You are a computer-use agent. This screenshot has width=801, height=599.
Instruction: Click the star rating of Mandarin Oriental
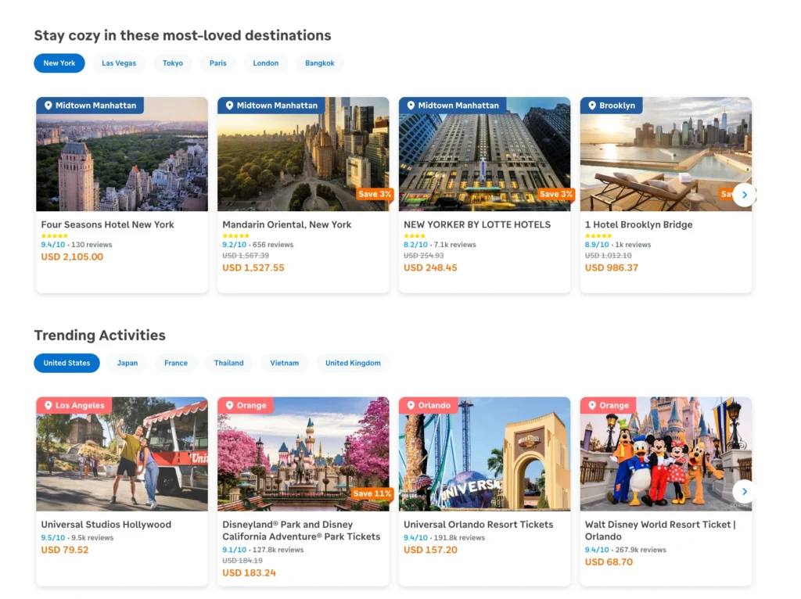click(x=235, y=236)
